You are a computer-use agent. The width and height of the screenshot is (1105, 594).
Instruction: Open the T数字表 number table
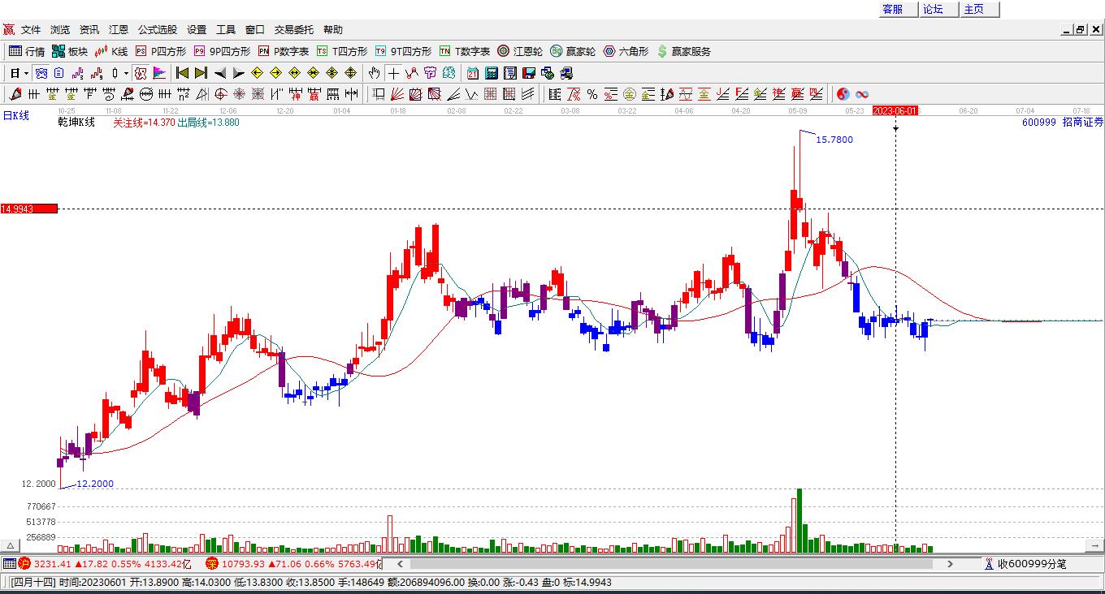click(464, 51)
